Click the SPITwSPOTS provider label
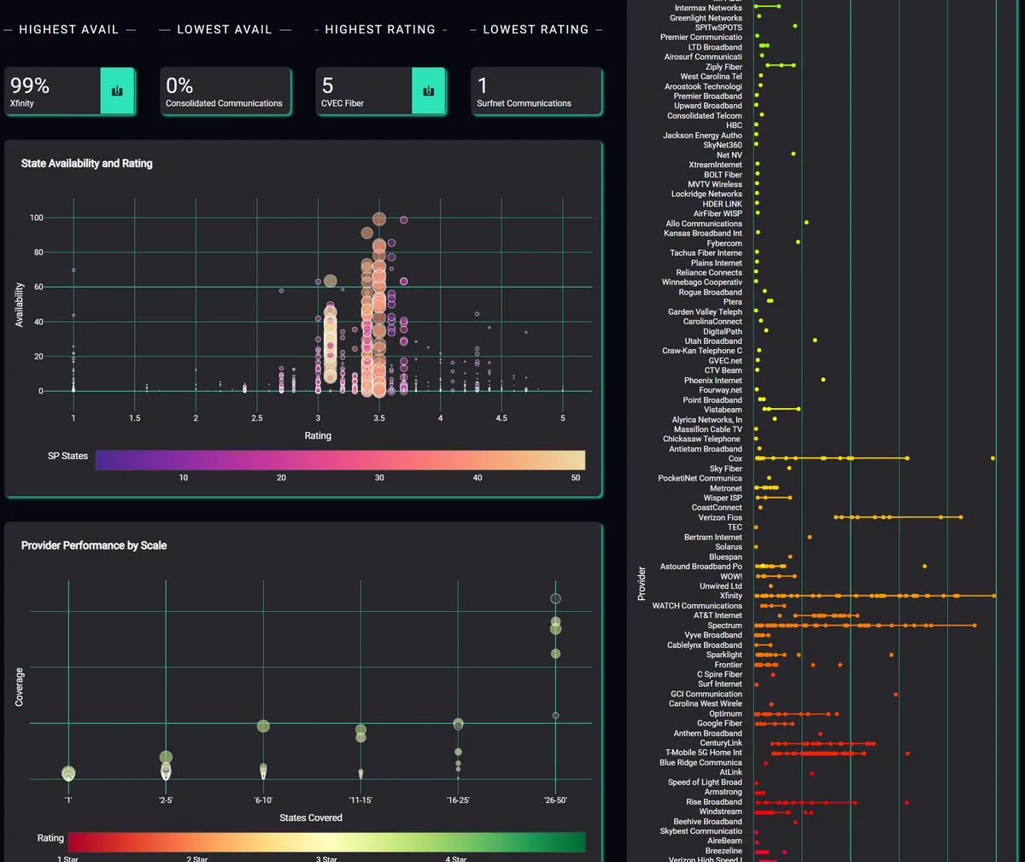This screenshot has height=862, width=1025. (718, 27)
